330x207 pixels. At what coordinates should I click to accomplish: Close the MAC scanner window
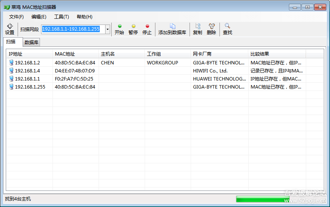click(320, 7)
